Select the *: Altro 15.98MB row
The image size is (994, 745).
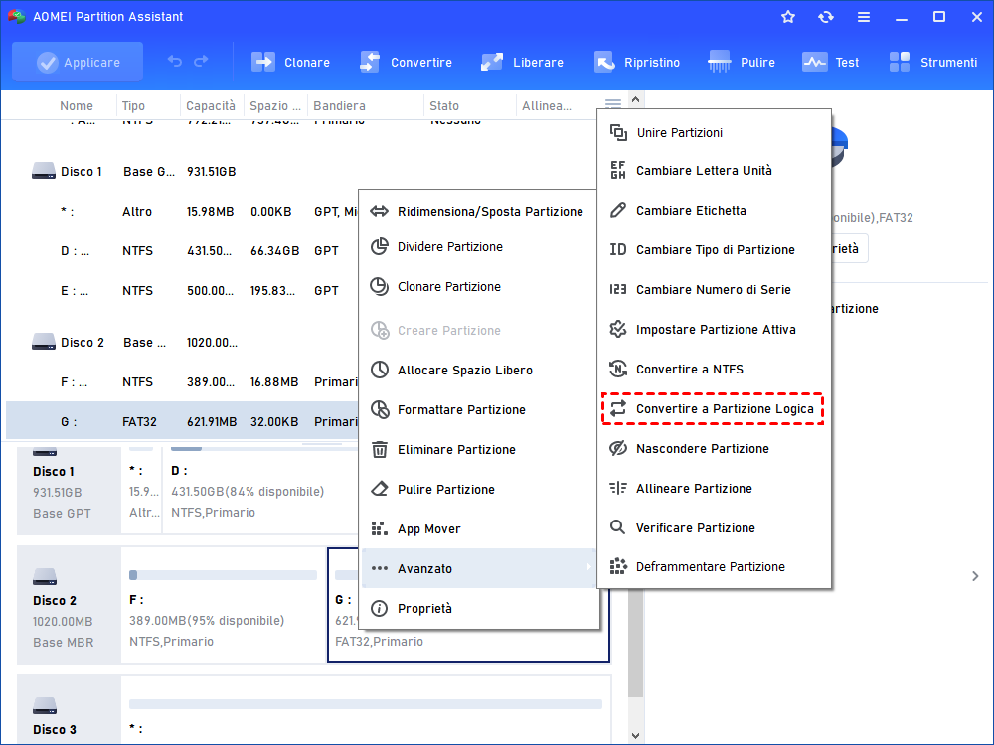coord(182,211)
